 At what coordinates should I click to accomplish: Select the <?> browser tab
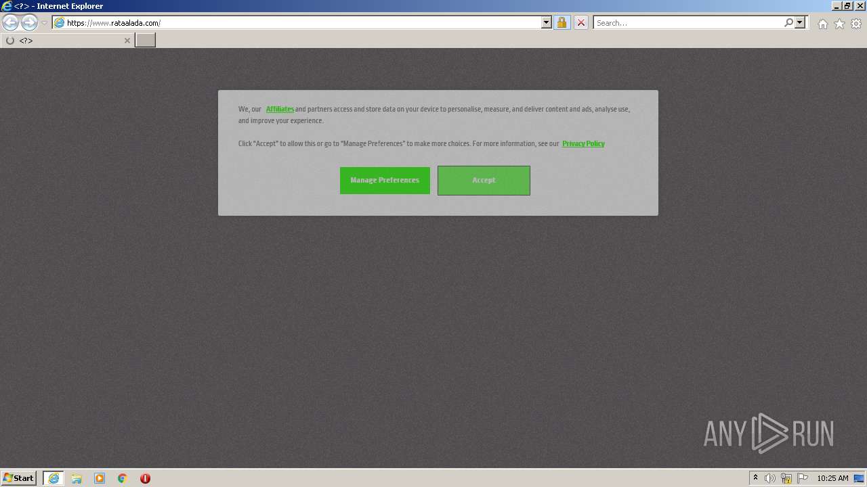[67, 41]
